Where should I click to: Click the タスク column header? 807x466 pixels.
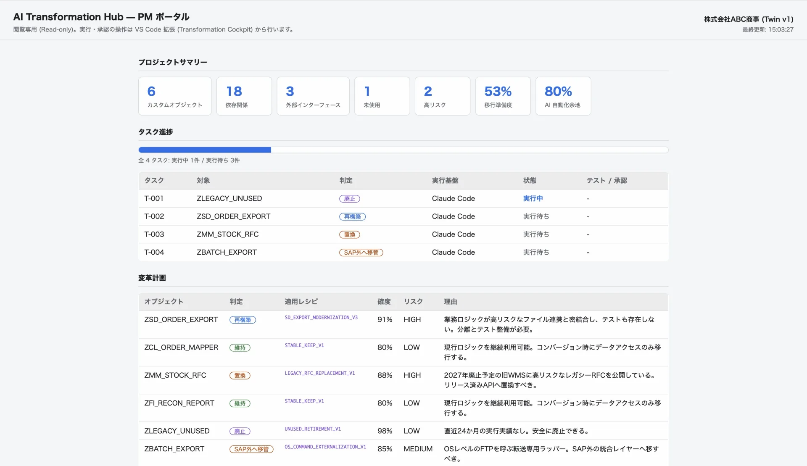tap(154, 181)
